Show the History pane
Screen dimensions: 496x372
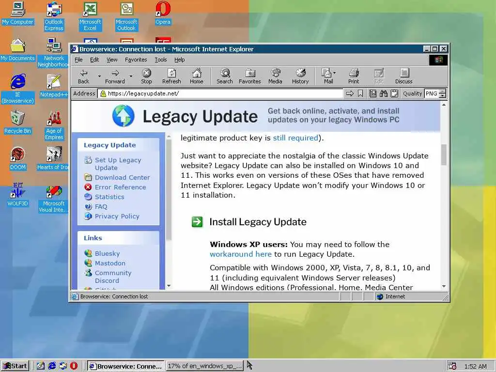pos(300,76)
